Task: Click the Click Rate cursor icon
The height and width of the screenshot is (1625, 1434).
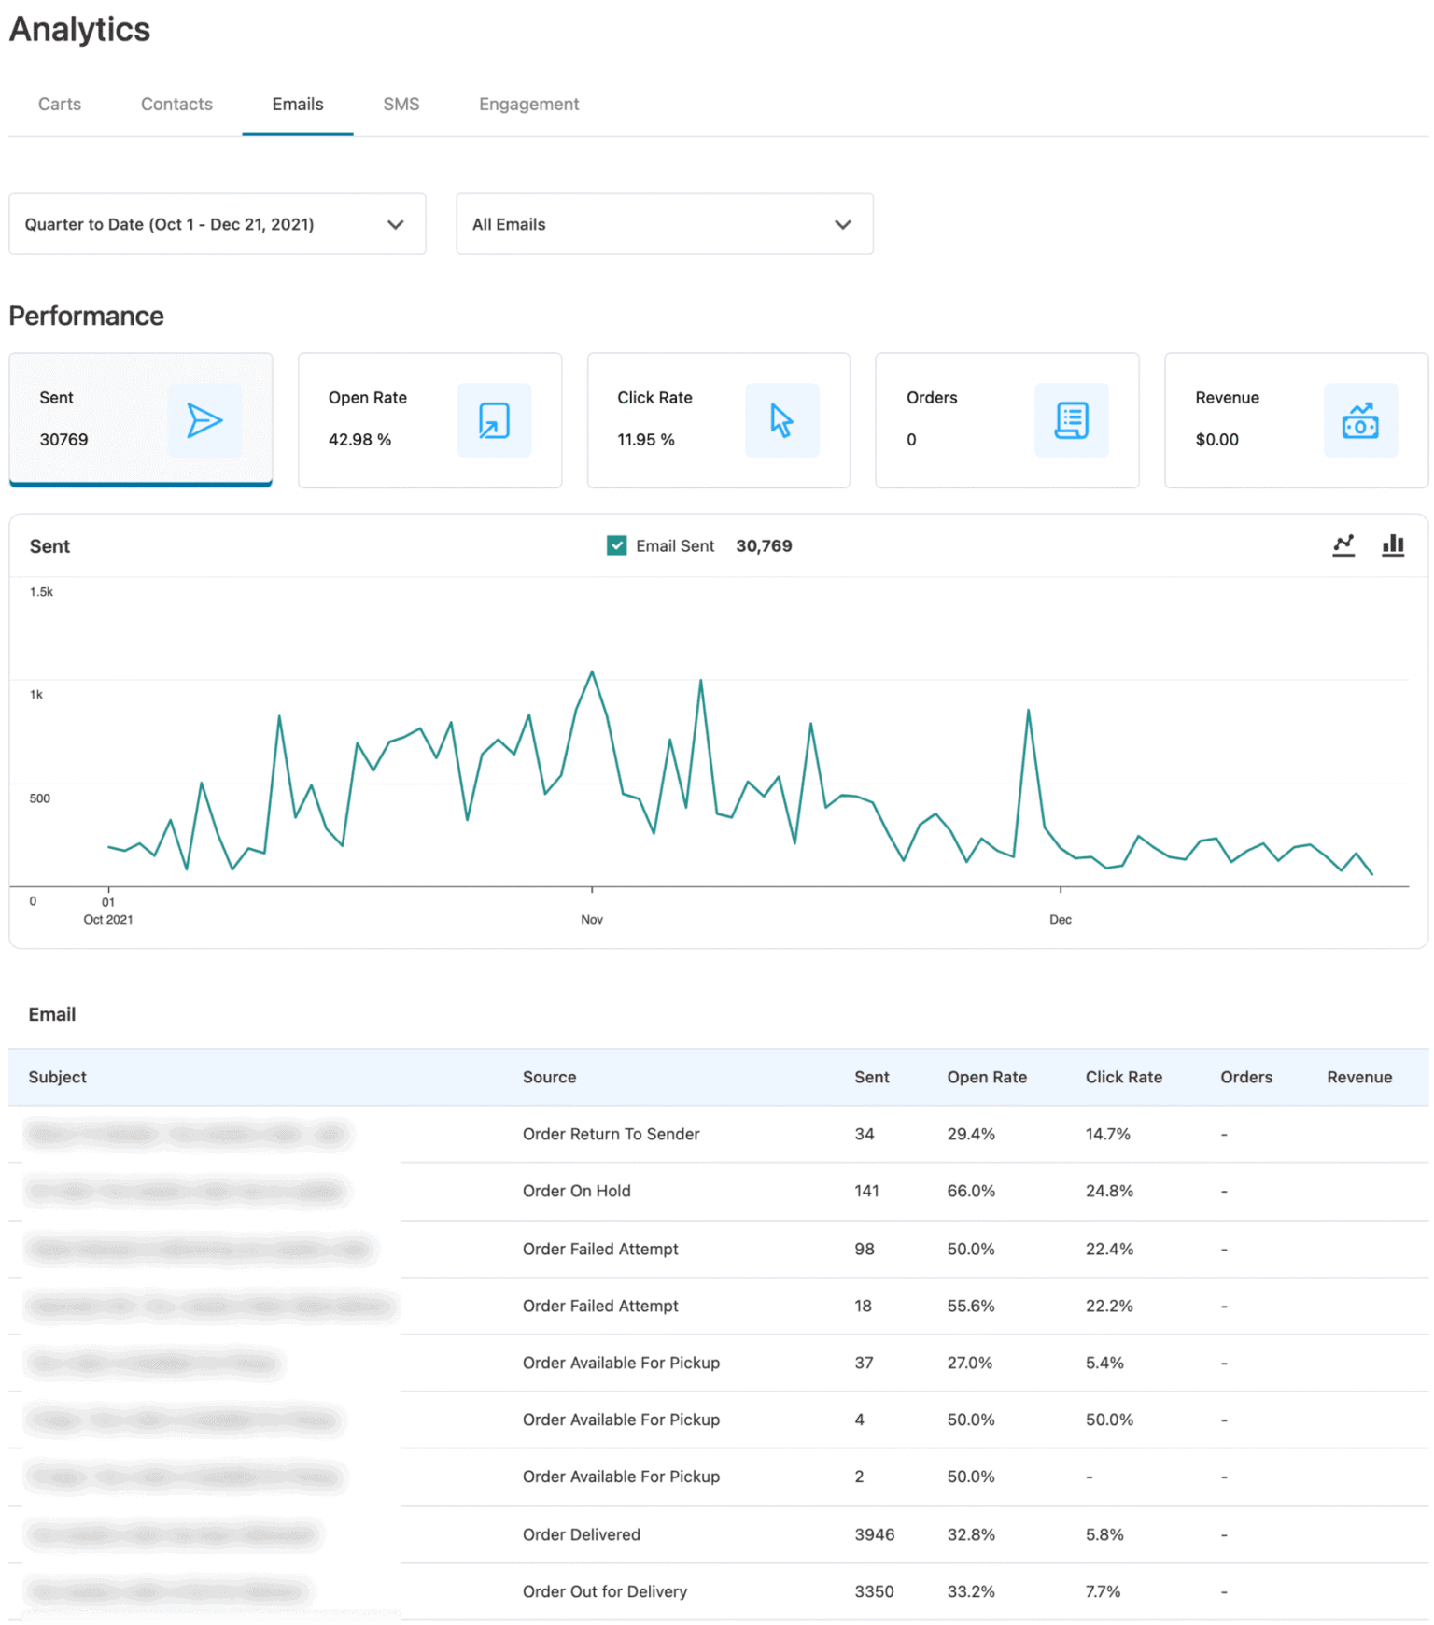Action: click(x=781, y=420)
